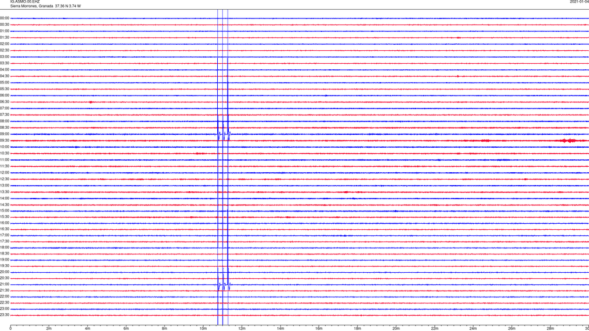This screenshot has height=331, width=589.
Task: Click the 6m tick label on time axis
Action: click(x=126, y=329)
